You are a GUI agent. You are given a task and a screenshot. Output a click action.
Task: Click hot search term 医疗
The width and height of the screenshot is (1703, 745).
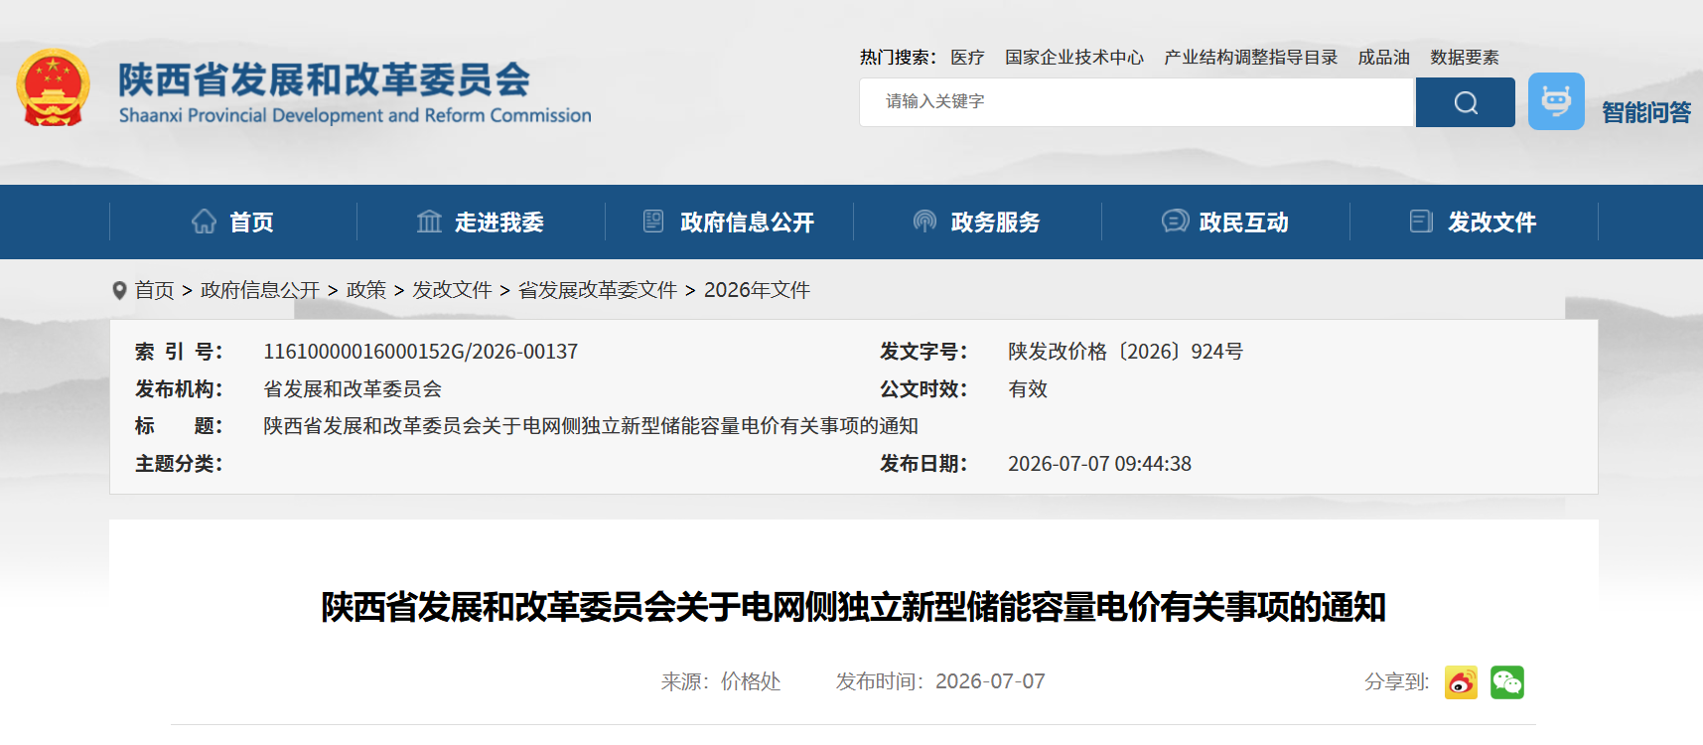[x=967, y=58]
